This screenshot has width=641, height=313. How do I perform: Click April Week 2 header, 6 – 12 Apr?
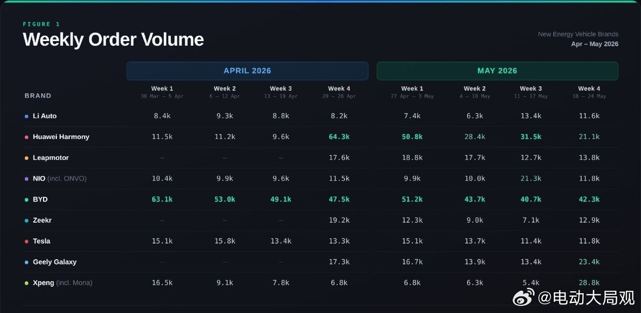(225, 92)
